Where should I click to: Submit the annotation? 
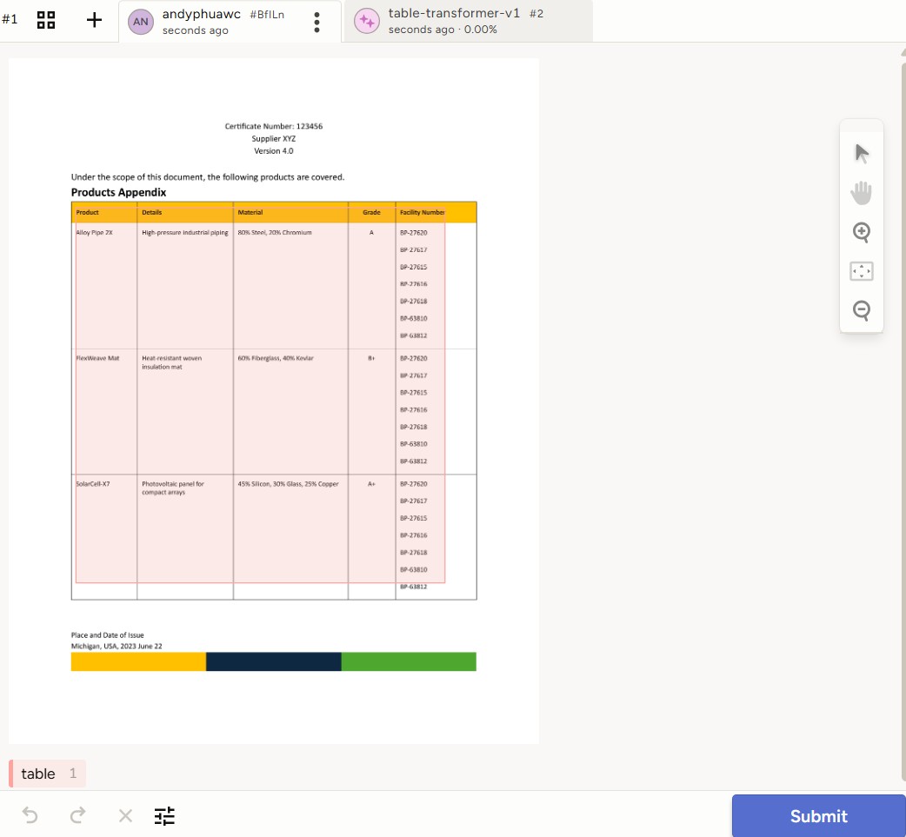coord(817,815)
